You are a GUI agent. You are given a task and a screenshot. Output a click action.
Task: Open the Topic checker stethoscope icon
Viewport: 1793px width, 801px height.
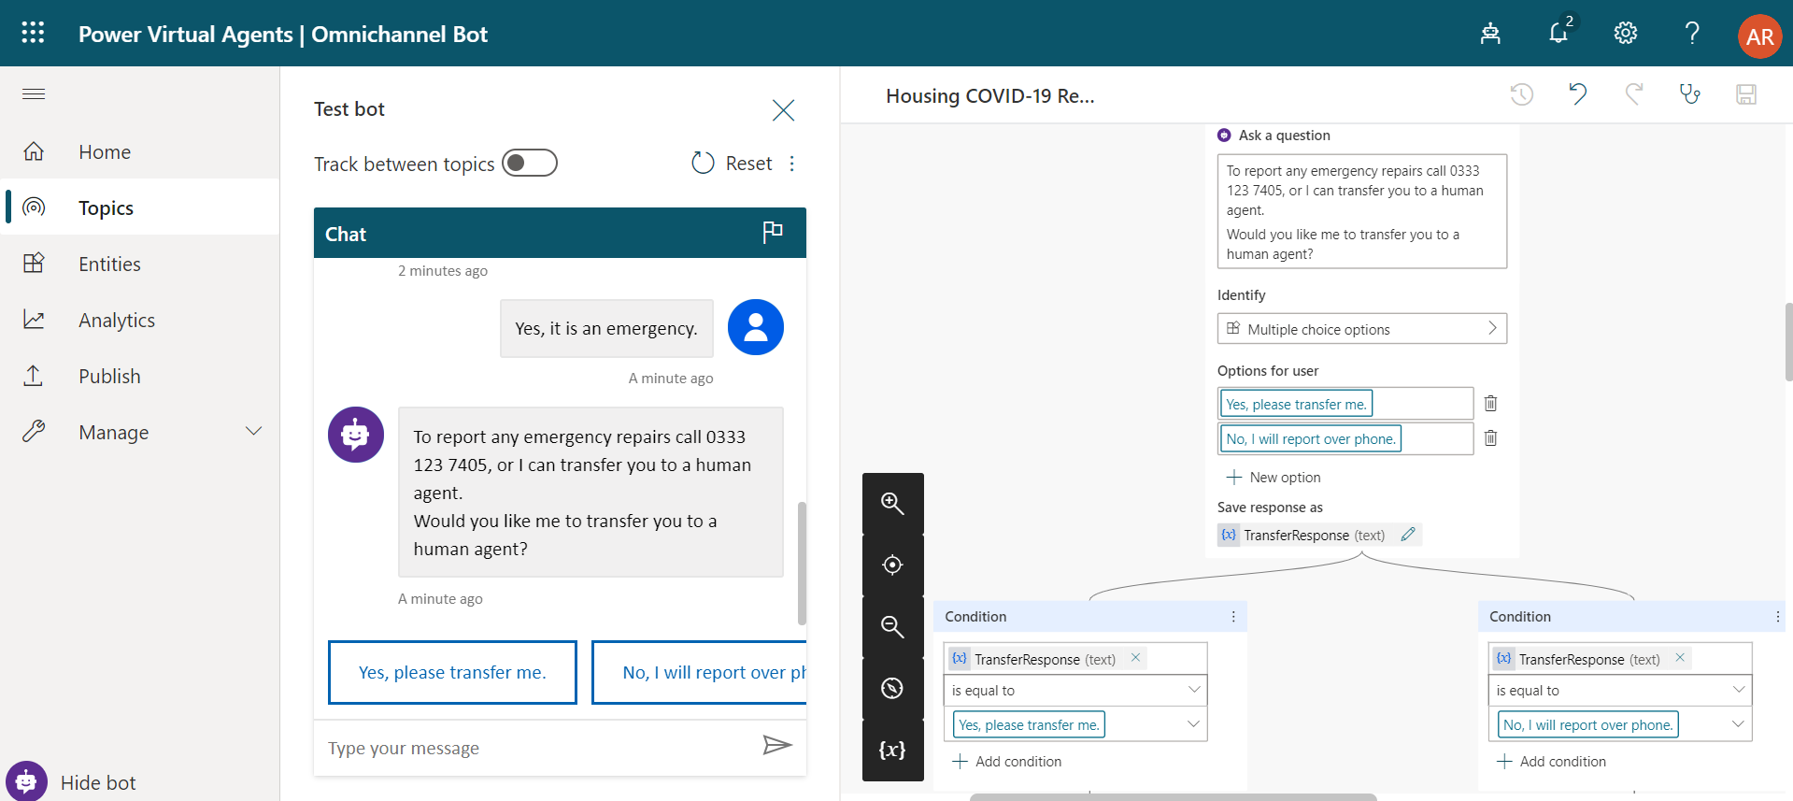pos(1689,94)
